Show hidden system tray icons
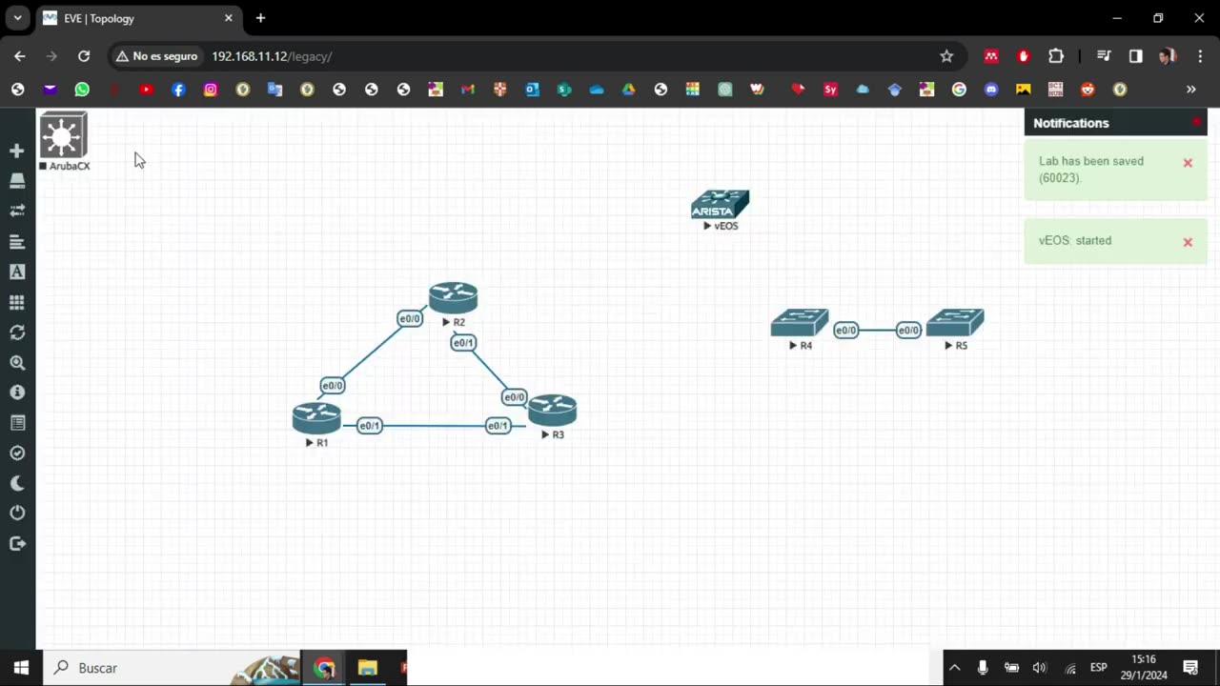This screenshot has width=1220, height=686. (954, 668)
